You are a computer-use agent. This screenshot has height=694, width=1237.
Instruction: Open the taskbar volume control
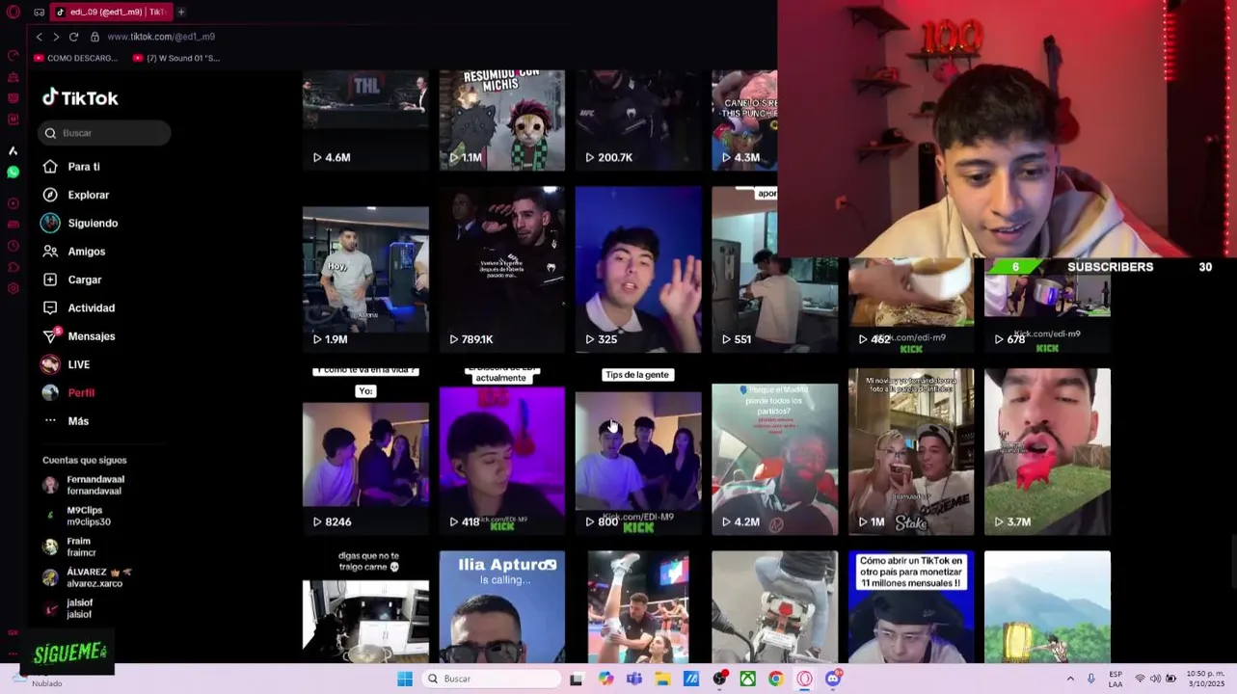tap(1155, 679)
